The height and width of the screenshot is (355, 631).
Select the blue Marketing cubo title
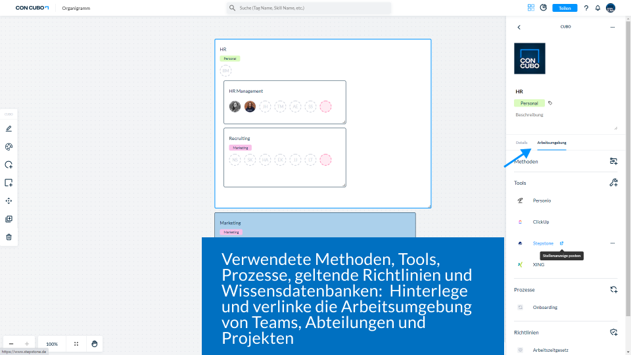[x=230, y=223]
